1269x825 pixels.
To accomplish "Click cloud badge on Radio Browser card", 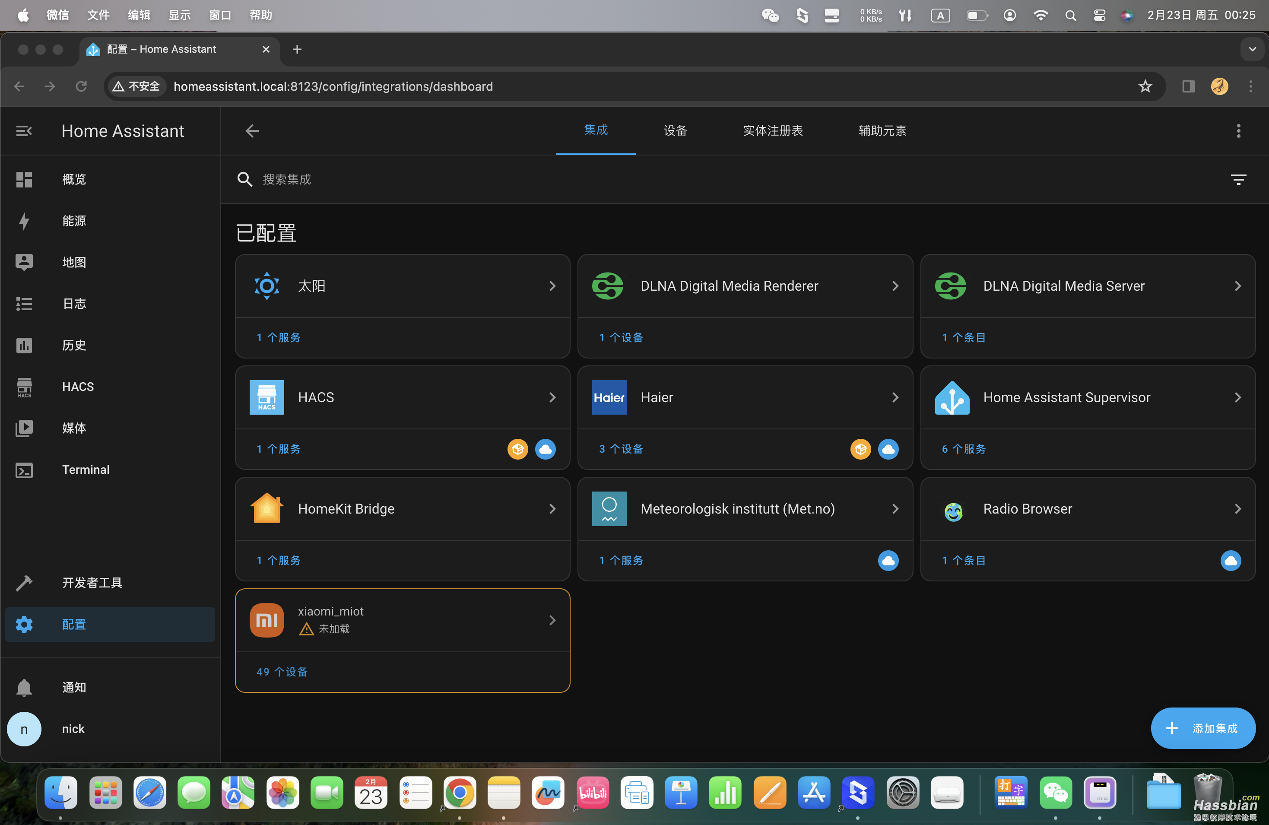I will 1231,561.
